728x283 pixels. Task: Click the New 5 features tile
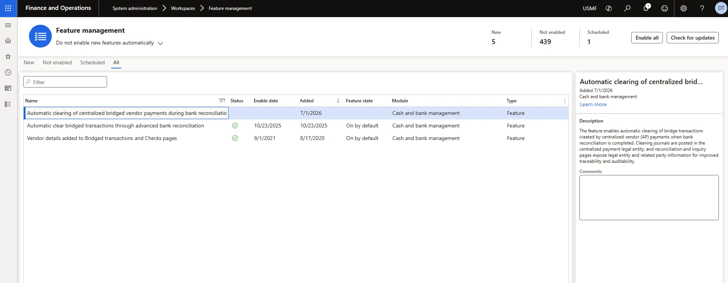[x=496, y=38]
